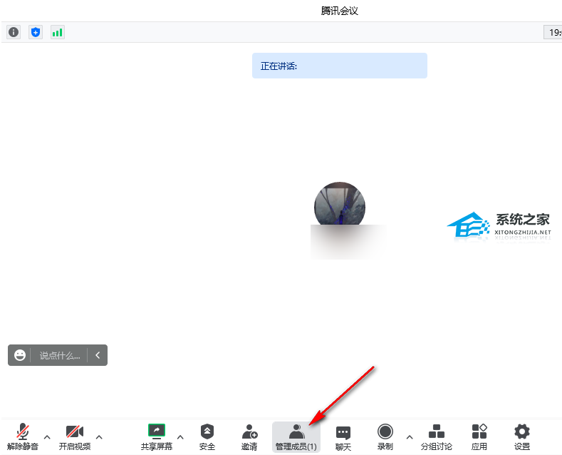Collapse the chat bar with left chevron

[98, 355]
